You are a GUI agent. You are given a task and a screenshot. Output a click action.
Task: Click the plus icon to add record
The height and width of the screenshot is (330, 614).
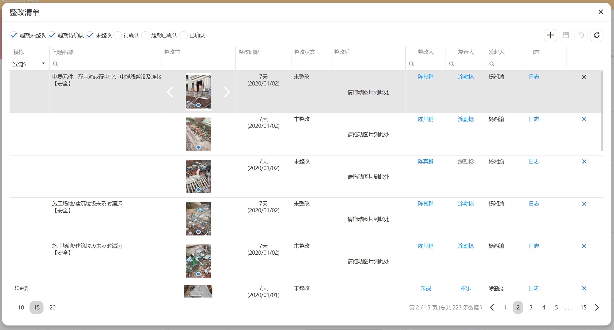(550, 35)
